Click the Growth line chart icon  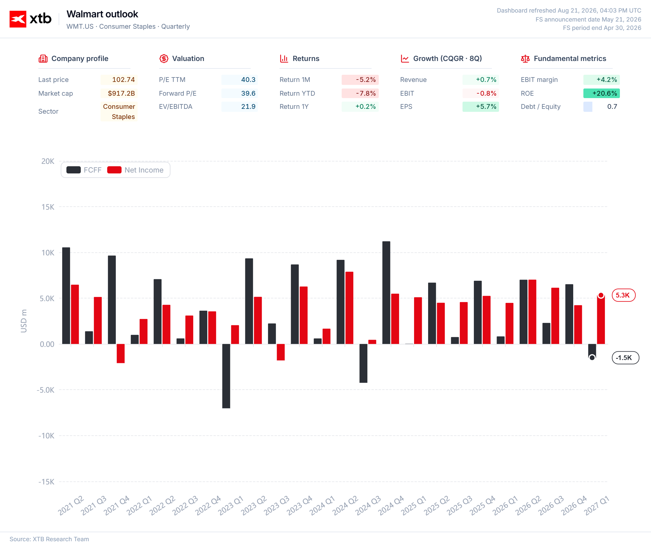[405, 59]
